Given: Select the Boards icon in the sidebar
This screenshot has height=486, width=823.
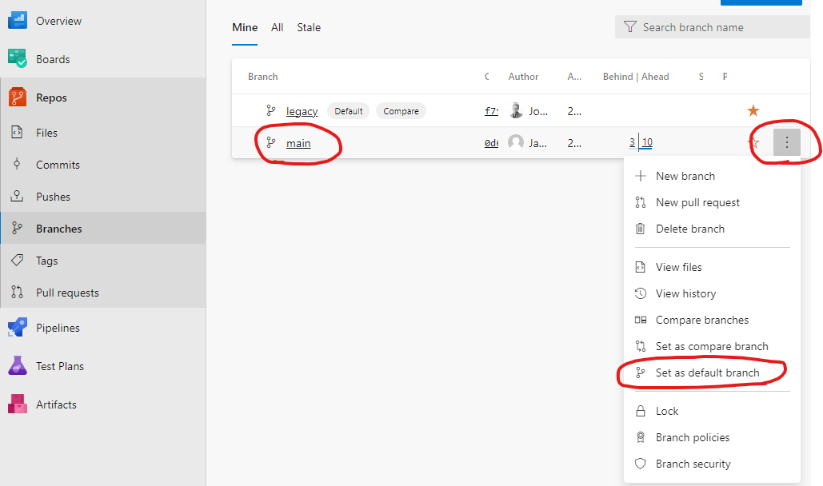Looking at the screenshot, I should pos(16,58).
